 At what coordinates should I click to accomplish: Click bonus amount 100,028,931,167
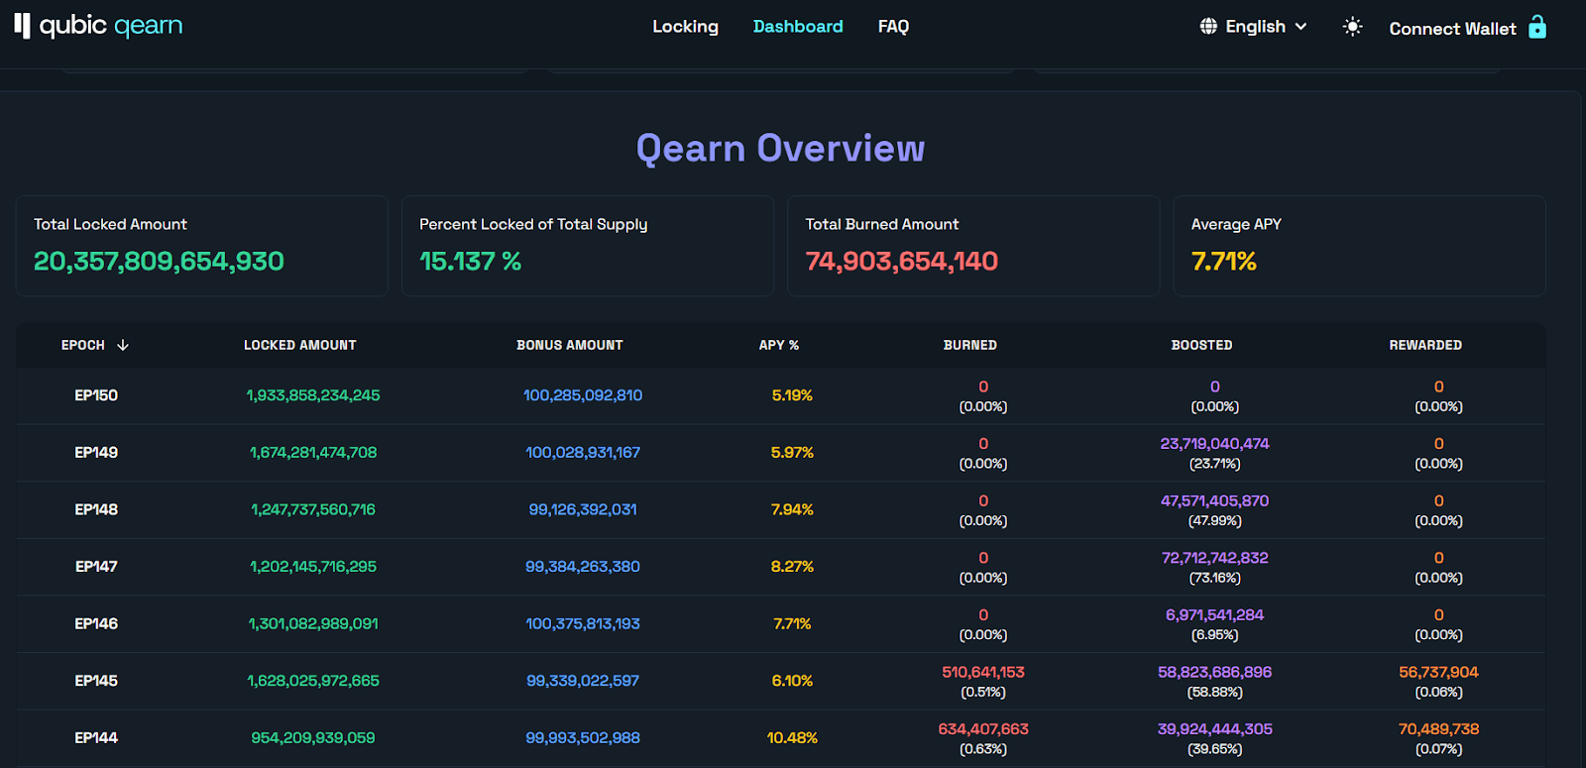[x=583, y=453]
